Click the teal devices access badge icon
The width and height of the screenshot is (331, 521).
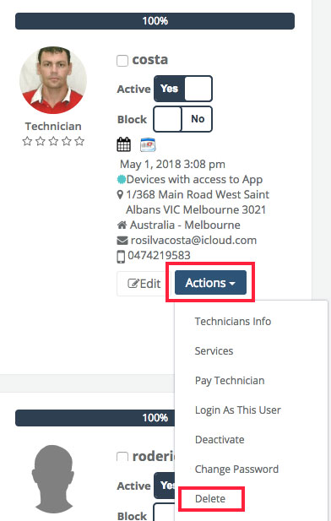[122, 179]
